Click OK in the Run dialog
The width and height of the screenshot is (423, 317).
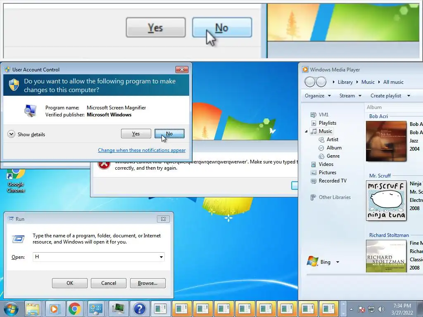click(x=69, y=283)
